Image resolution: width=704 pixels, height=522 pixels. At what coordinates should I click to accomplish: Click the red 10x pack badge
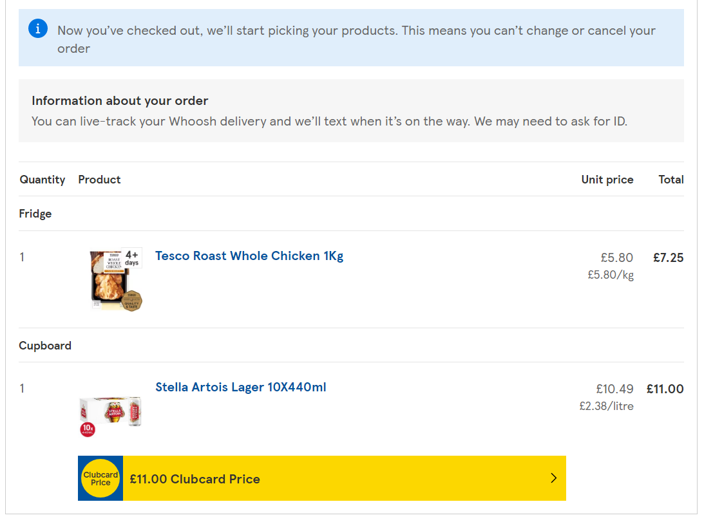[x=87, y=430]
